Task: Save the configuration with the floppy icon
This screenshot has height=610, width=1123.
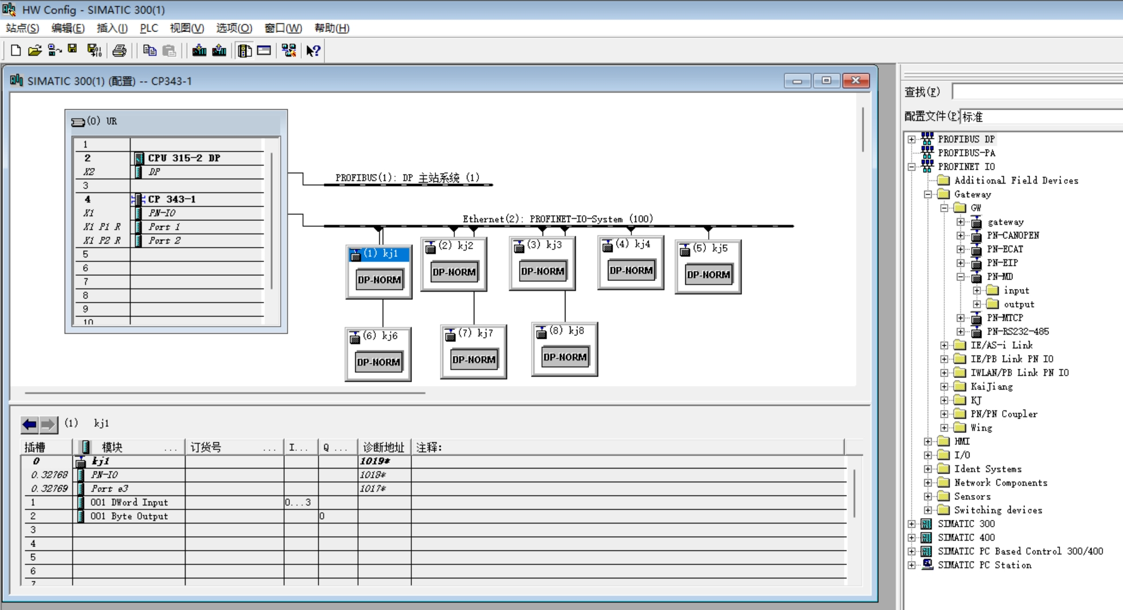Action: coord(72,50)
